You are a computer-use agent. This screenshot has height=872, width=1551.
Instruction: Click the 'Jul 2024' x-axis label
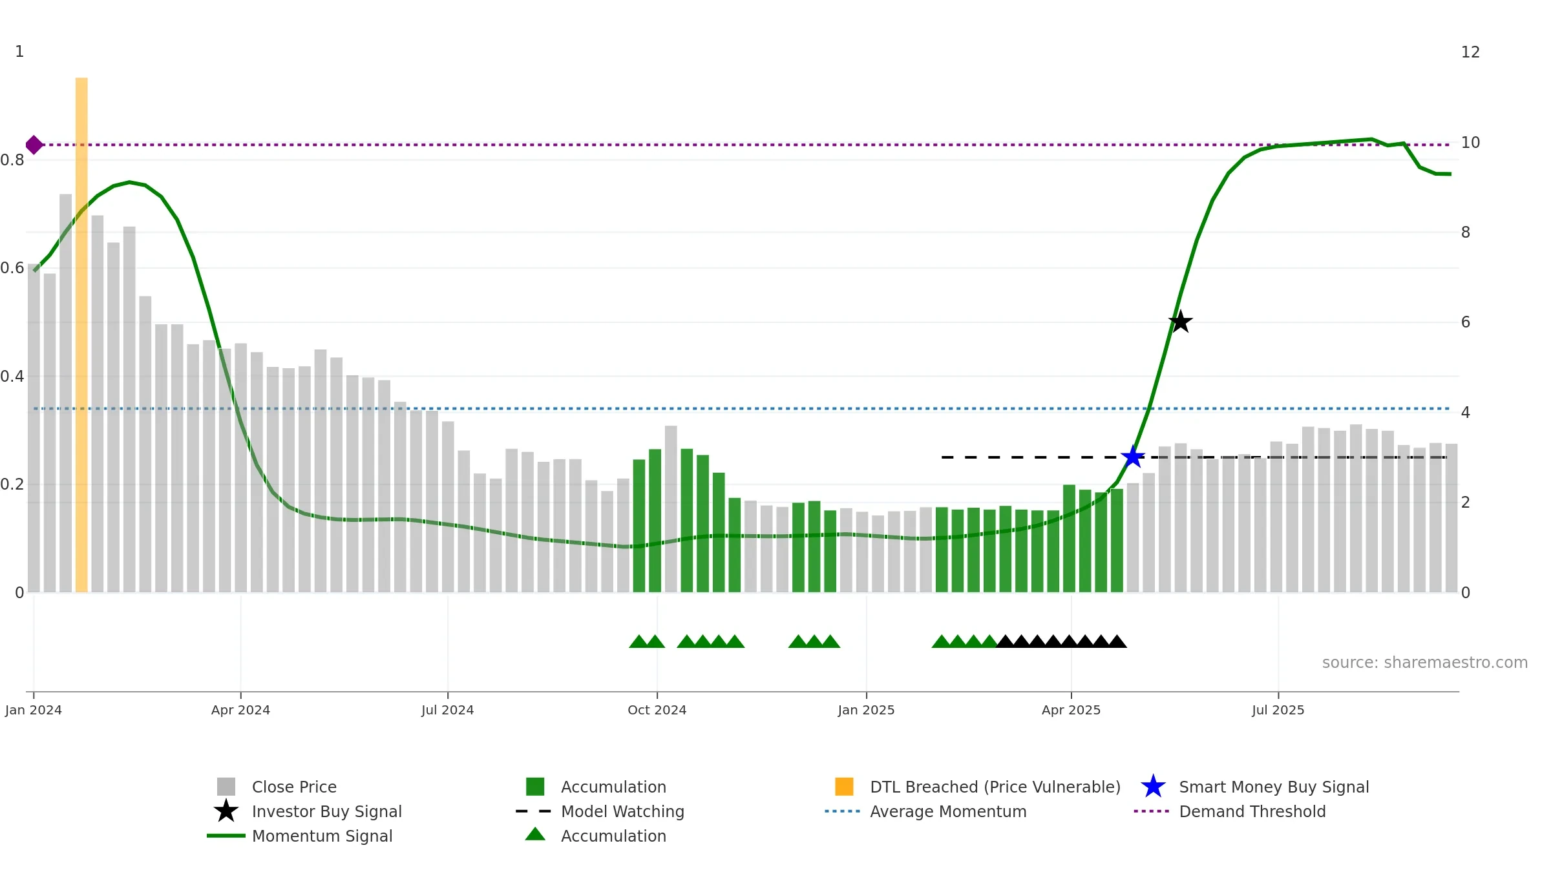(447, 711)
